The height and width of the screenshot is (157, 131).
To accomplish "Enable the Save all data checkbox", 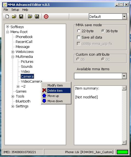I will pos(79,37).
